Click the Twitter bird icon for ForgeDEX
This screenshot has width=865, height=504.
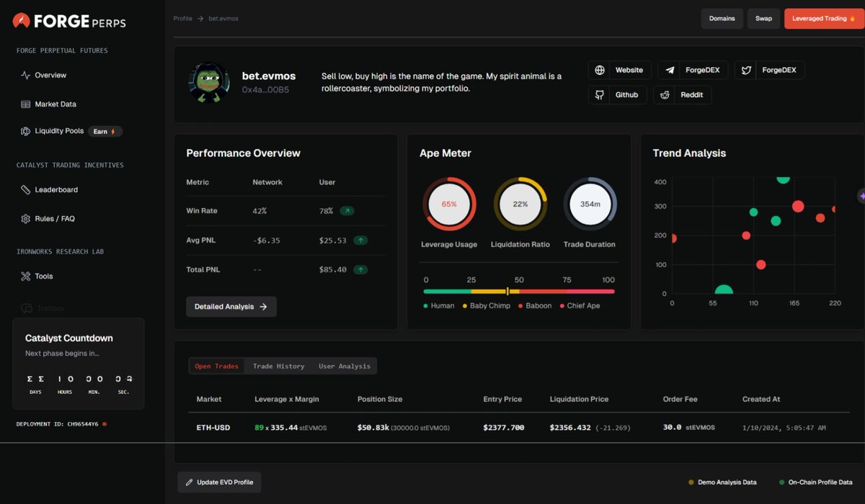click(x=746, y=70)
